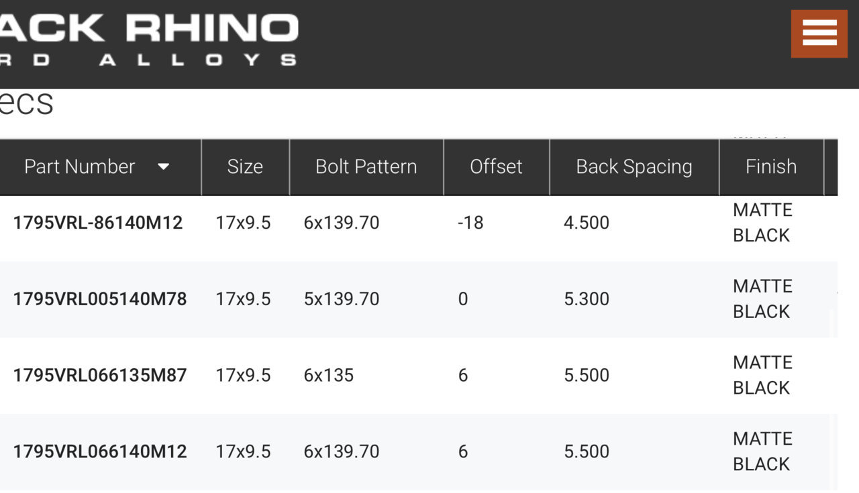The width and height of the screenshot is (859, 493).
Task: Sort table by Size column header
Action: [x=245, y=167]
